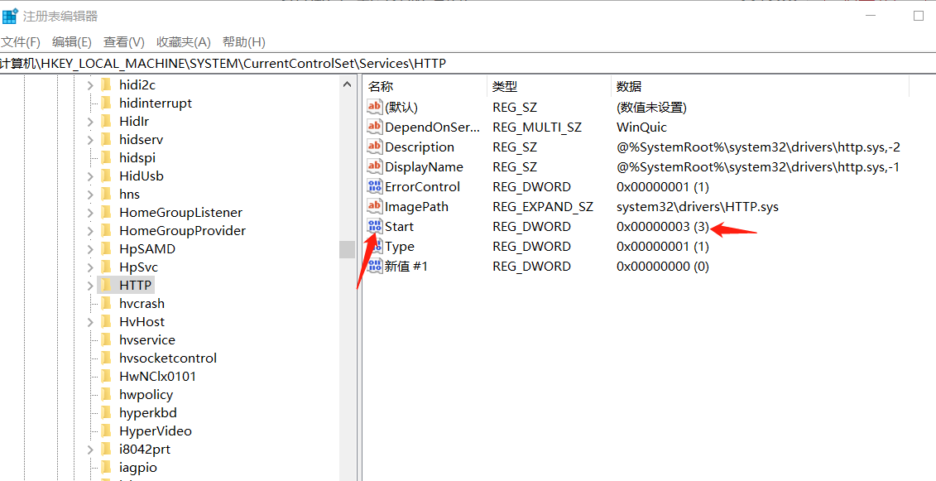
Task: Select the hidserv key in tree
Action: [x=141, y=140]
